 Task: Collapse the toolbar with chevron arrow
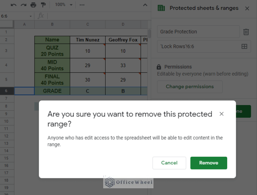click(x=145, y=5)
